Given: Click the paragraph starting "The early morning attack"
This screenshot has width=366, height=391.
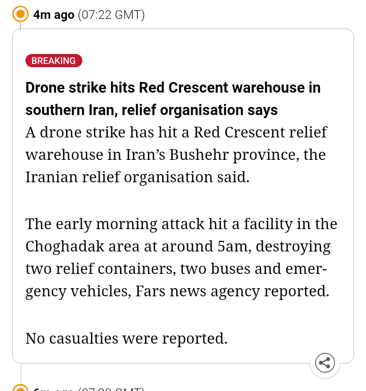Looking at the screenshot, I should click(x=181, y=257).
